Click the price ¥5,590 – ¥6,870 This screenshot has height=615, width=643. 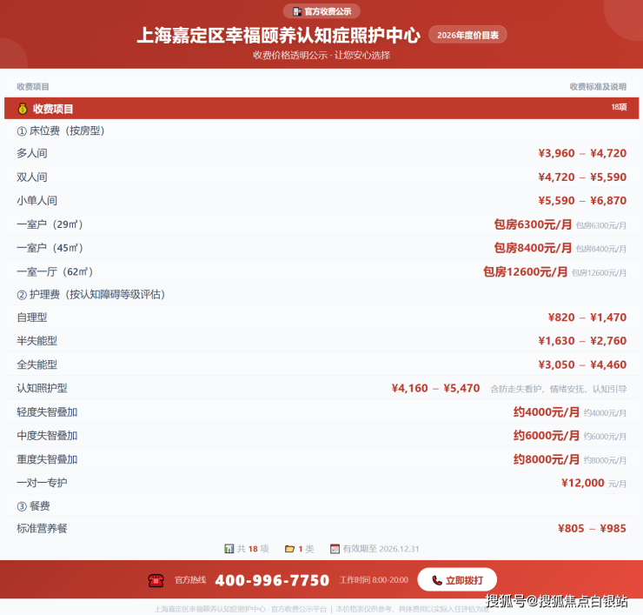582,200
